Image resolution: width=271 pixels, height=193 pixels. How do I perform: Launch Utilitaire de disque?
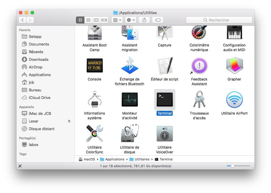coord(129,134)
